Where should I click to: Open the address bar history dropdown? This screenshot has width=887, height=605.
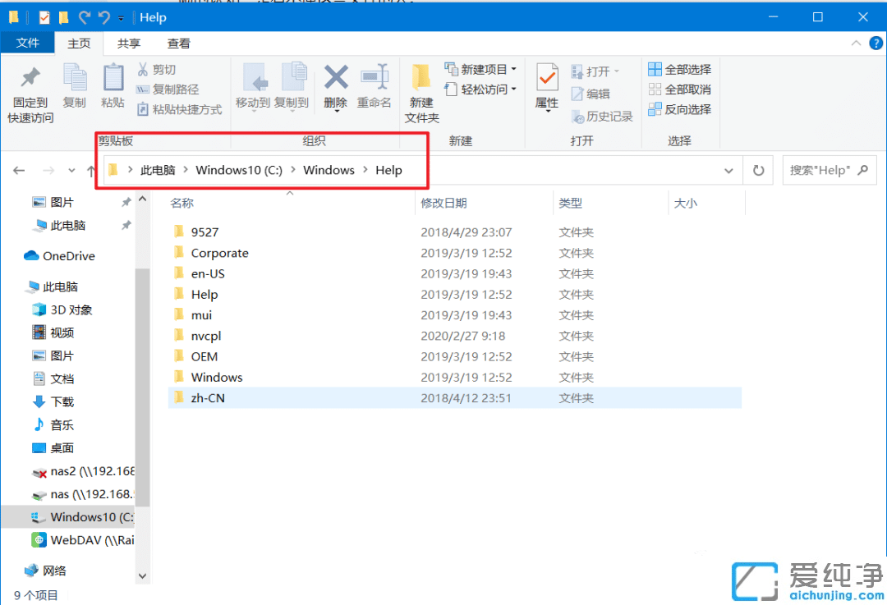(x=728, y=170)
